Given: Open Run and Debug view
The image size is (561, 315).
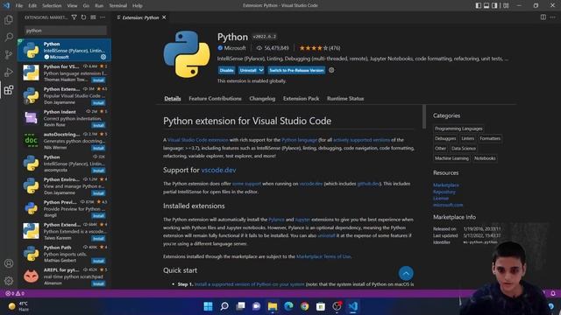Looking at the screenshot, I should coord(9,72).
